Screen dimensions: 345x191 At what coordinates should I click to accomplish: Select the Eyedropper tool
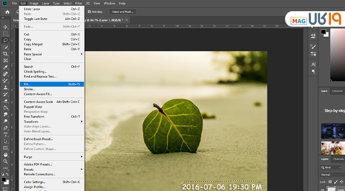(6, 67)
